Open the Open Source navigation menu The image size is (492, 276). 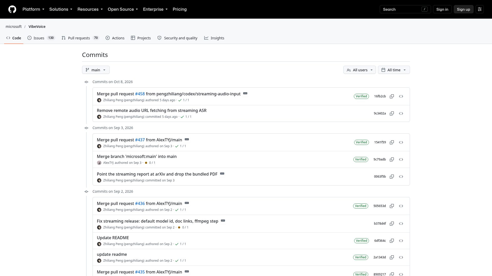click(x=123, y=9)
